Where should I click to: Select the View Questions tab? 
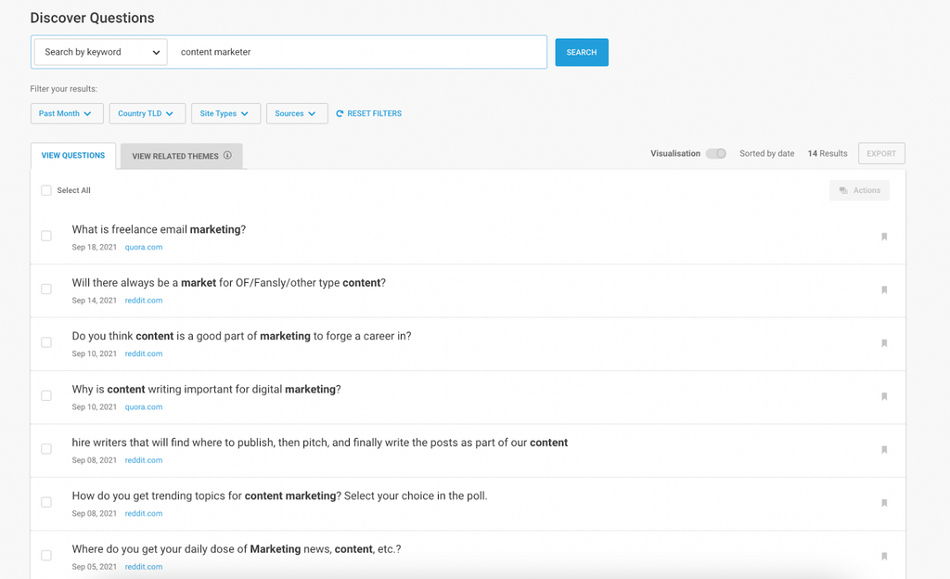[73, 155]
